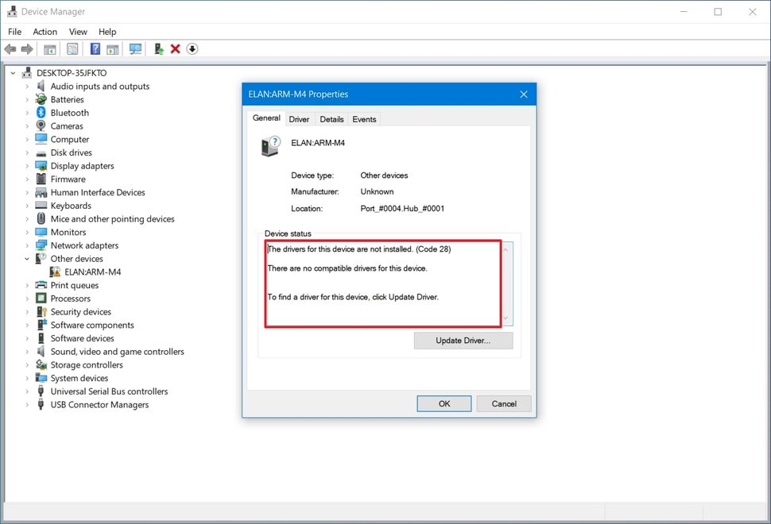Select the Details tab

pyautogui.click(x=331, y=118)
